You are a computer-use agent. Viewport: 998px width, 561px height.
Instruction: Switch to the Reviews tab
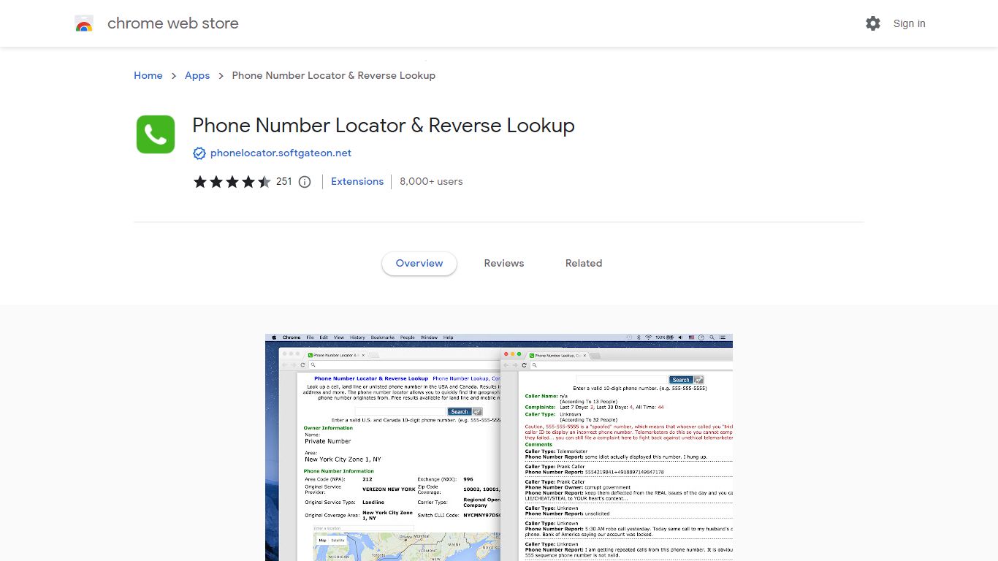(504, 264)
